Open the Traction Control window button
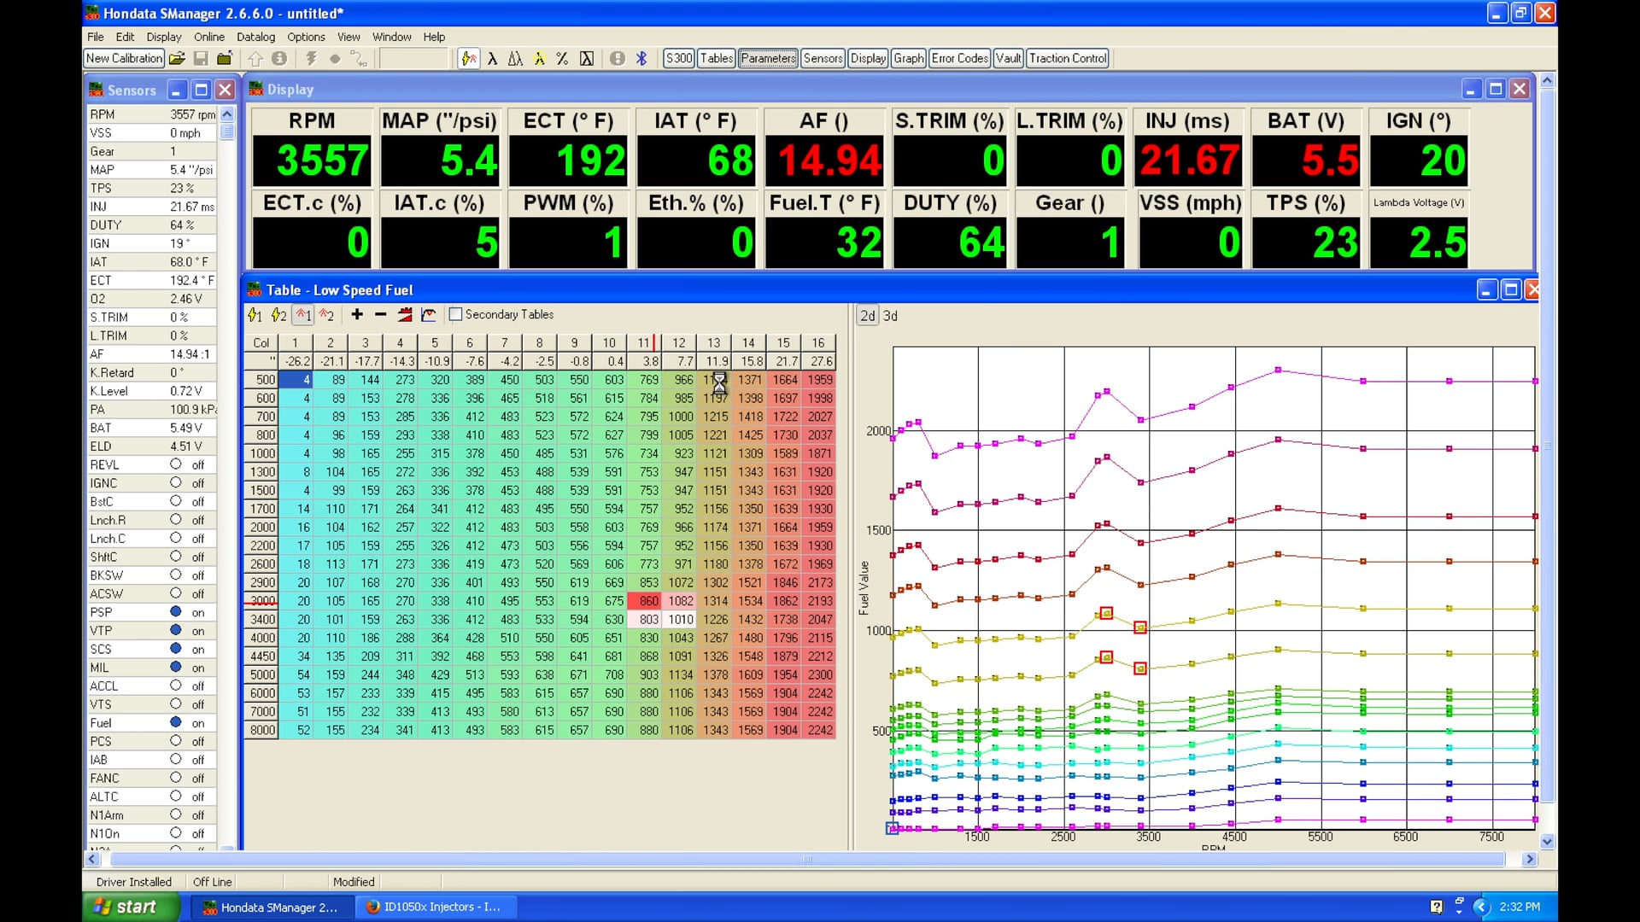 pos(1068,59)
